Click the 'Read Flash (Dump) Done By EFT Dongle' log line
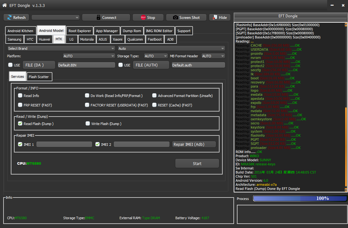 [268, 189]
